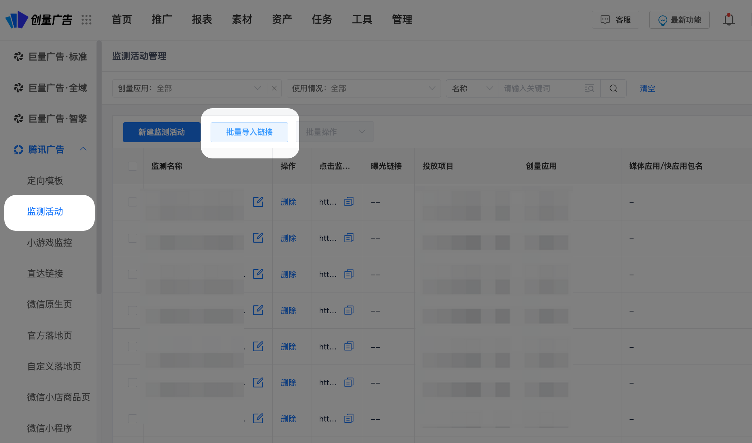
Task: Copy the click link in the second row
Action: (x=349, y=238)
